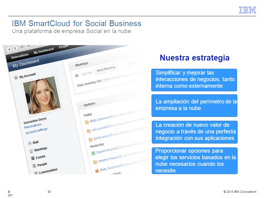Image resolution: width=264 pixels, height=198 pixels.
Task: Click the meeting ID 123-456
Action: 87,74
